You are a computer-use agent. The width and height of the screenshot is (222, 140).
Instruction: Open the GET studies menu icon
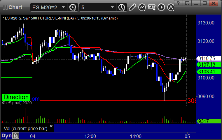point(152,7)
